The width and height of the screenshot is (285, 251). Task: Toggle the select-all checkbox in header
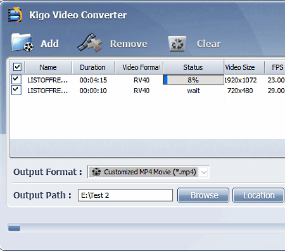[x=17, y=67]
